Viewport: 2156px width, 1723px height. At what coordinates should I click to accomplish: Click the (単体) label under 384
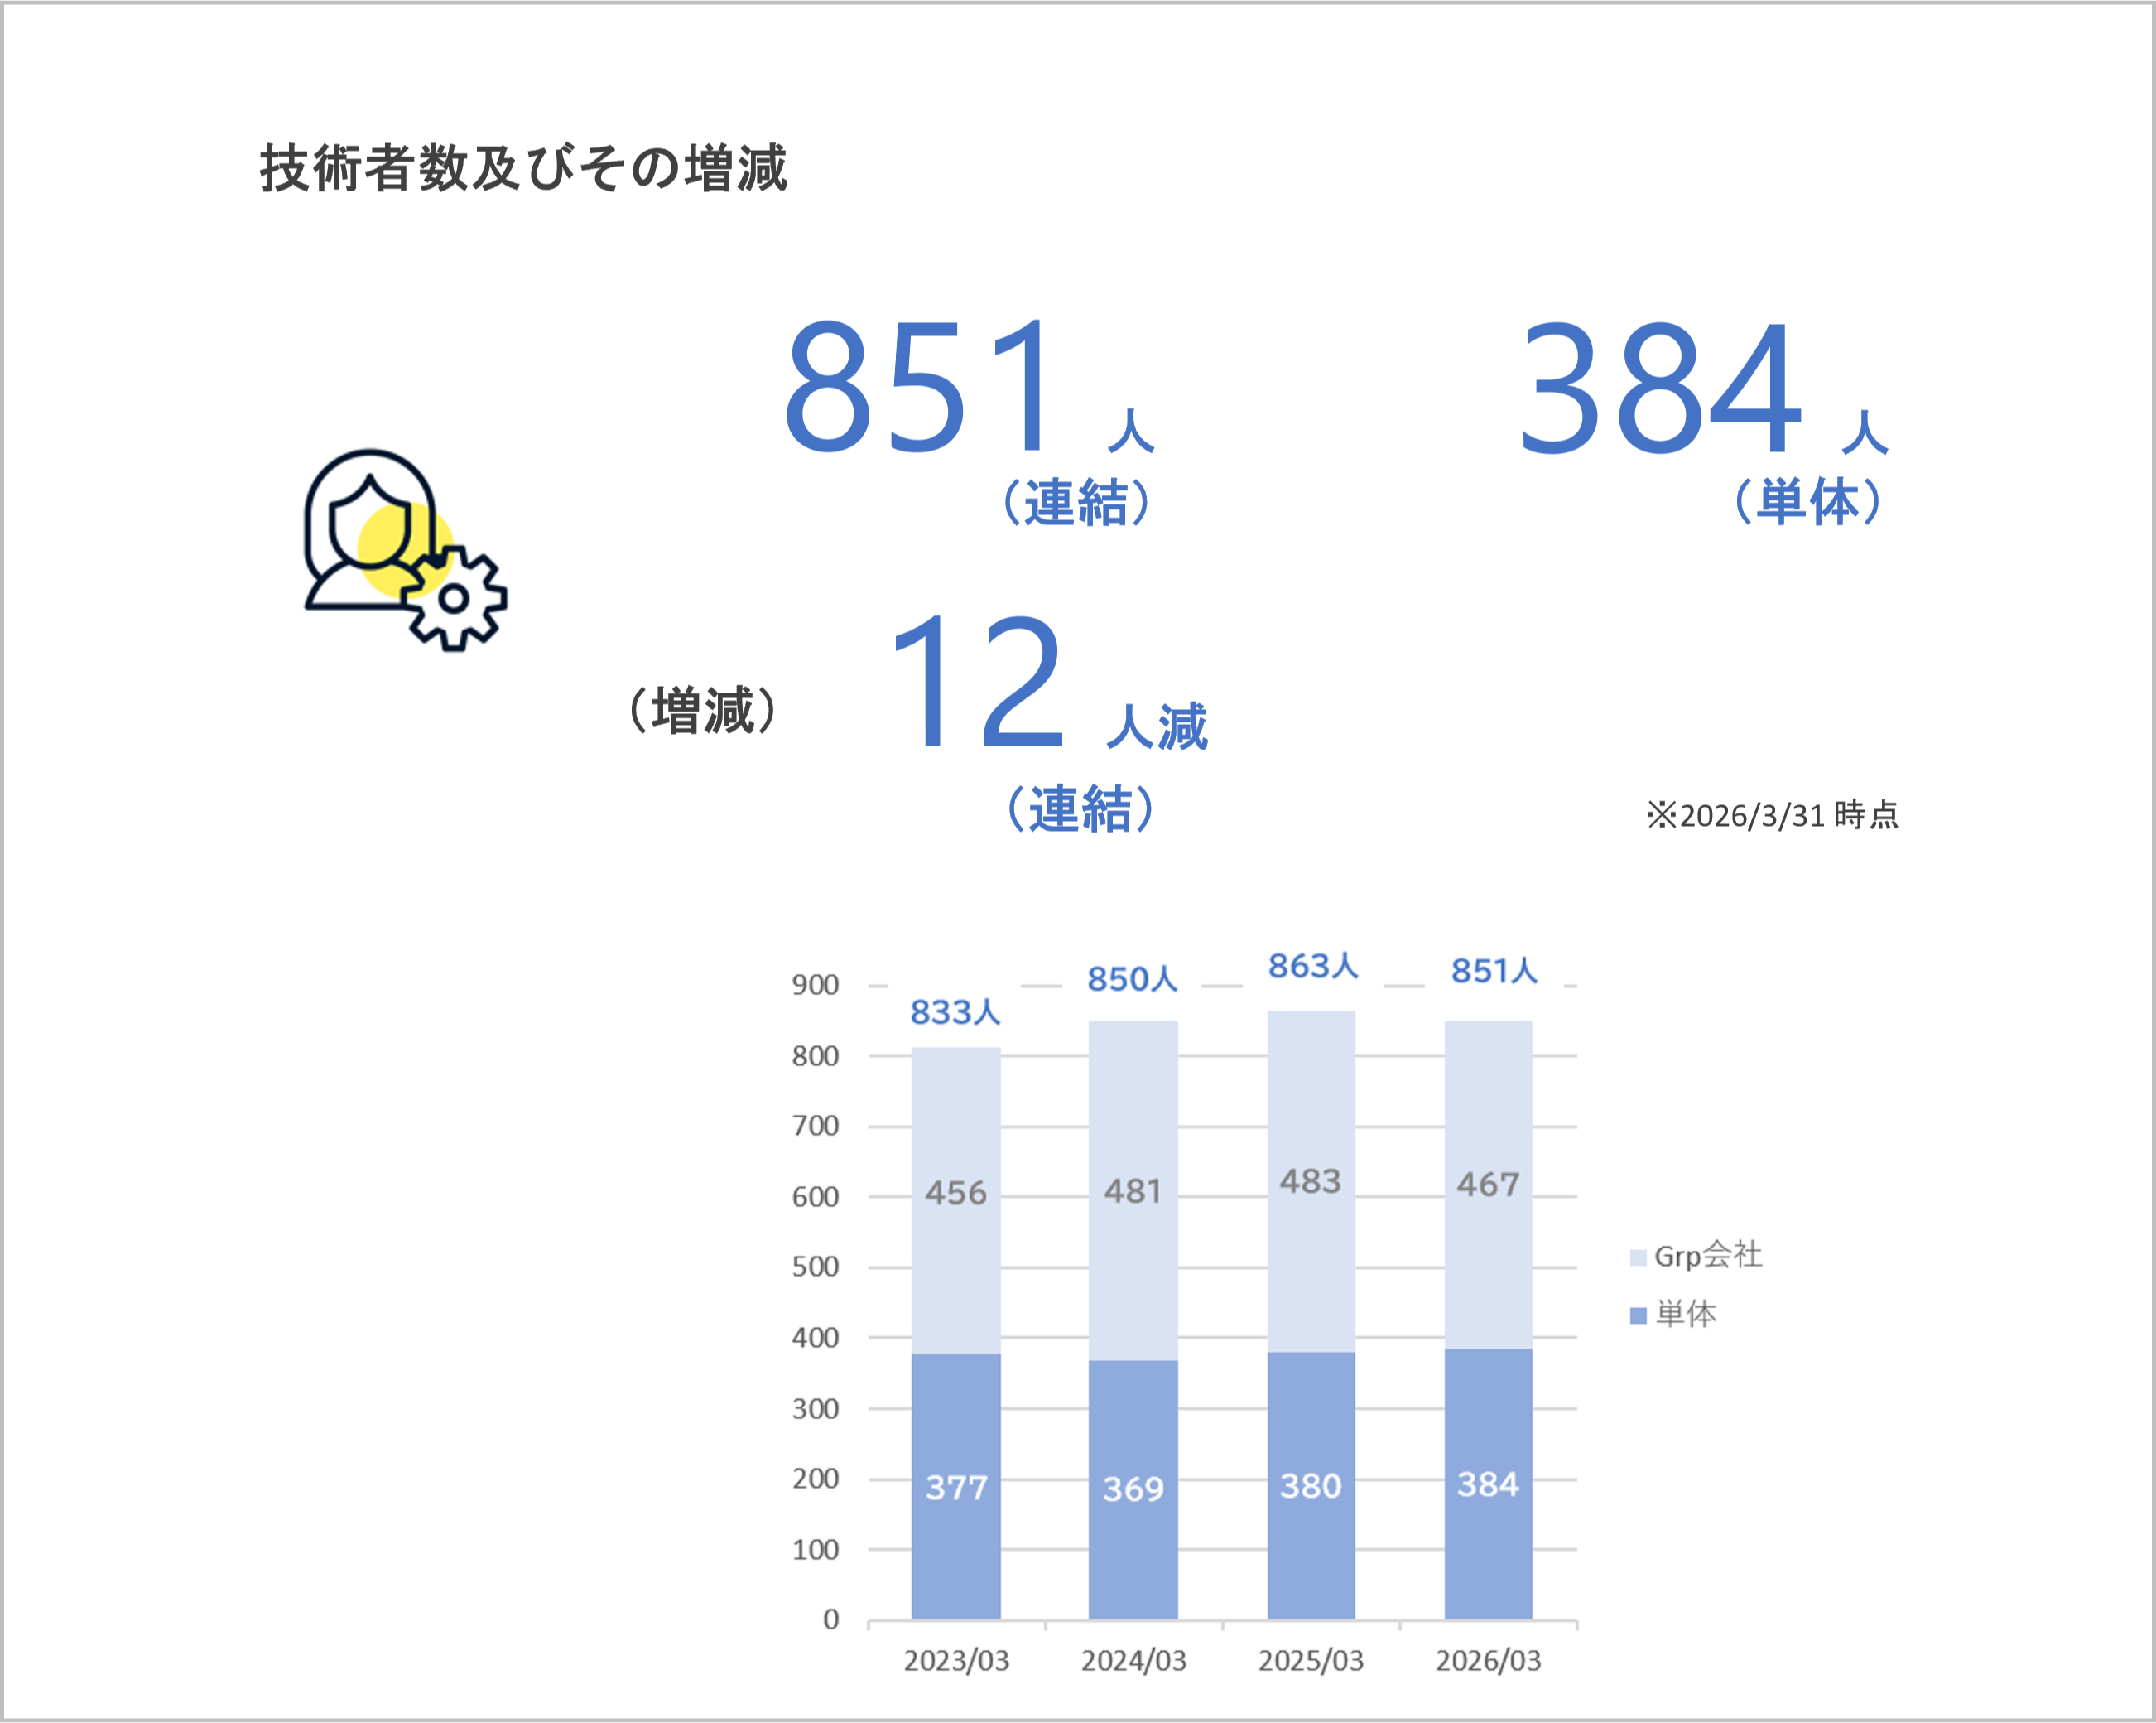[x=1808, y=500]
